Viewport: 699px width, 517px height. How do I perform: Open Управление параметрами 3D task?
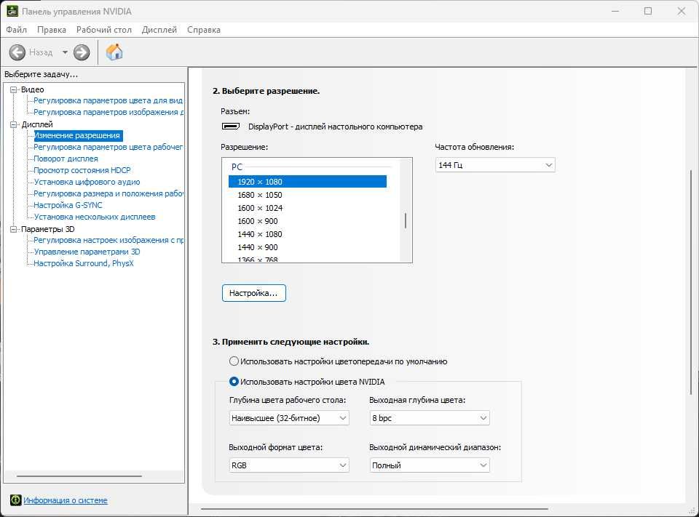[x=87, y=252]
